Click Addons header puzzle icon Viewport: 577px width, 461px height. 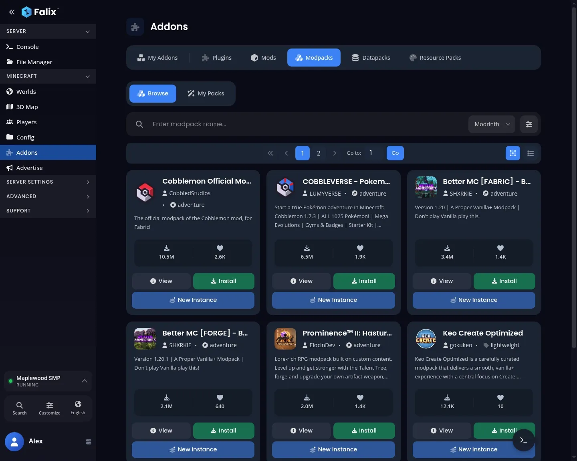(135, 27)
